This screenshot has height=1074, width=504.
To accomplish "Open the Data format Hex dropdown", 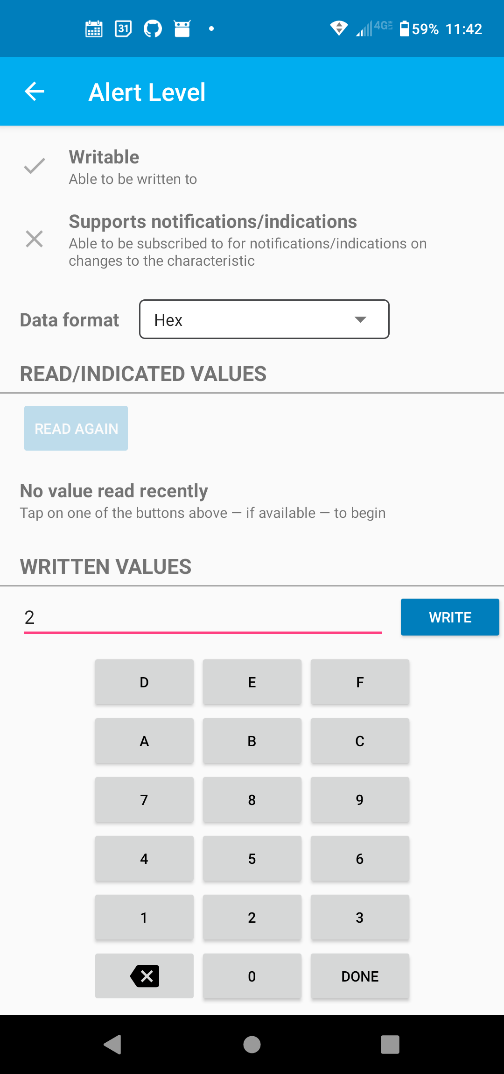I will coord(264,319).
